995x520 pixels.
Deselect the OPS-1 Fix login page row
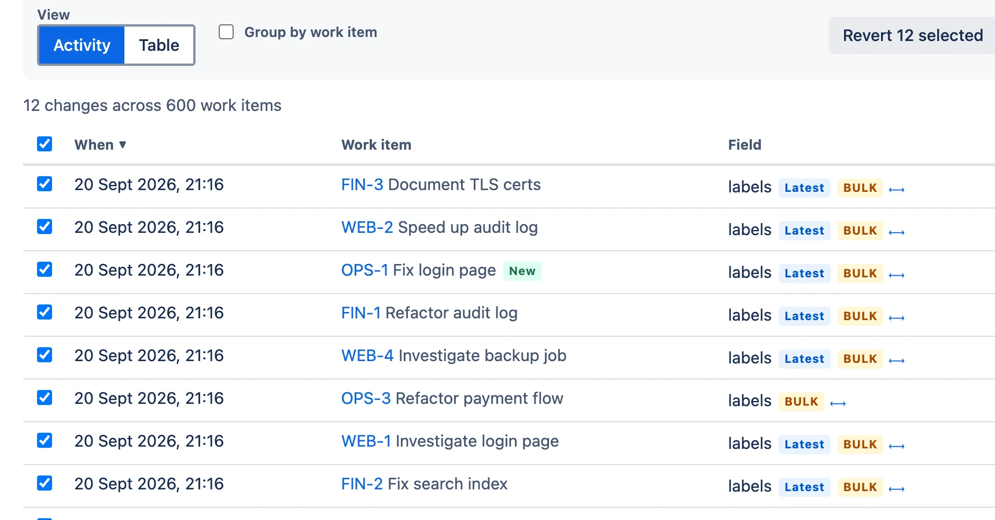coord(45,269)
